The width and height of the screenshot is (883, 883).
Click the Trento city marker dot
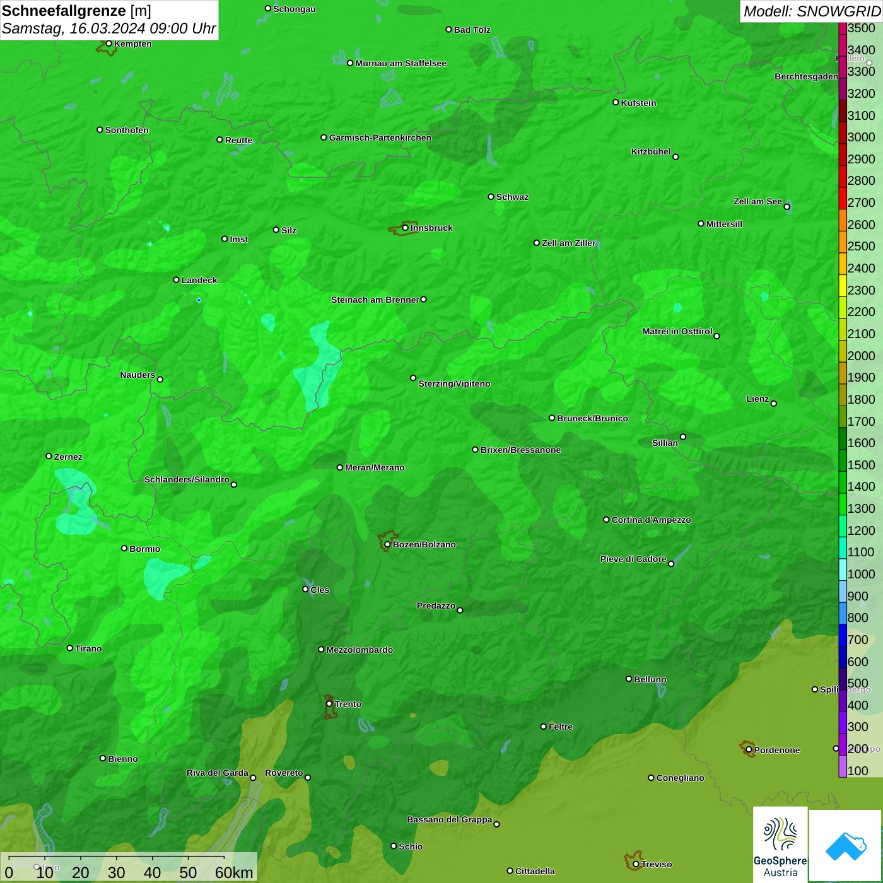click(329, 704)
